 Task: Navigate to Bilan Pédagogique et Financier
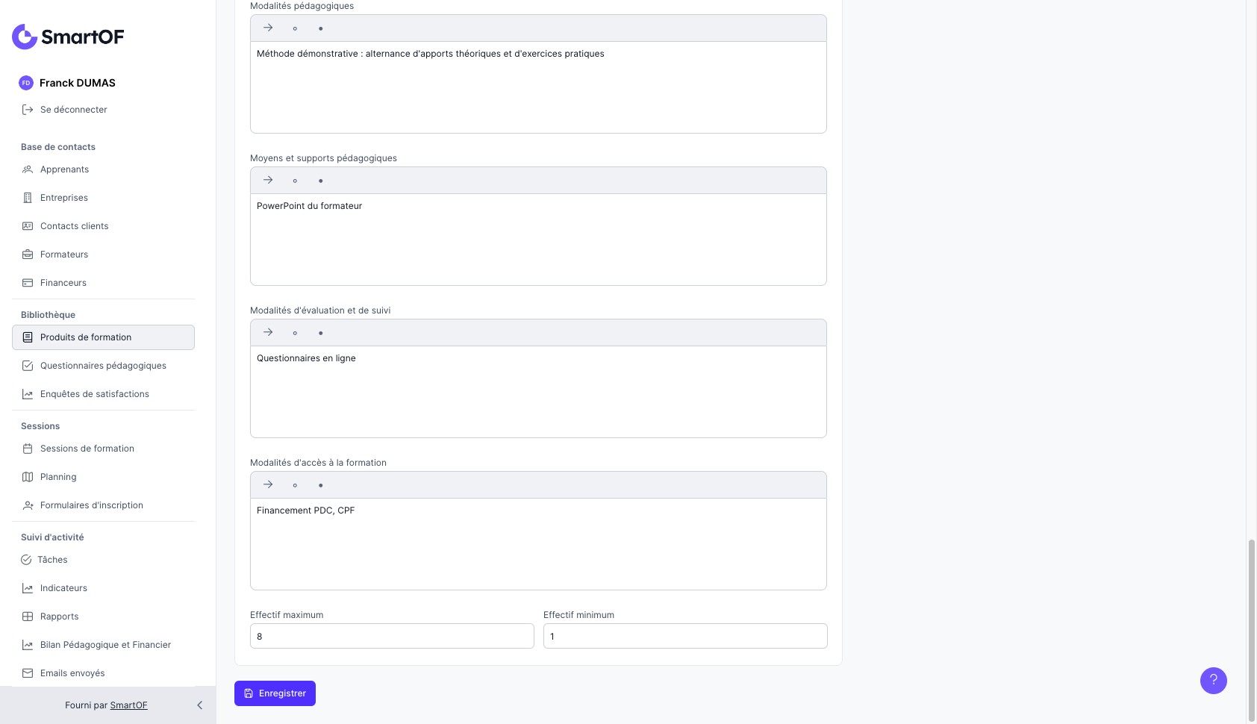coord(105,645)
